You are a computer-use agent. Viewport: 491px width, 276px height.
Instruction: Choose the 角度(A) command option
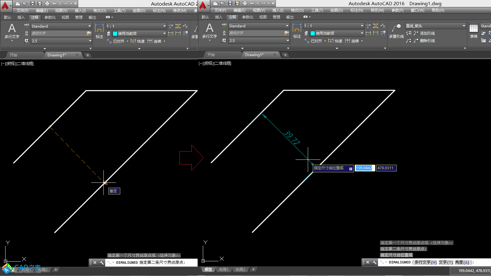(x=462, y=262)
